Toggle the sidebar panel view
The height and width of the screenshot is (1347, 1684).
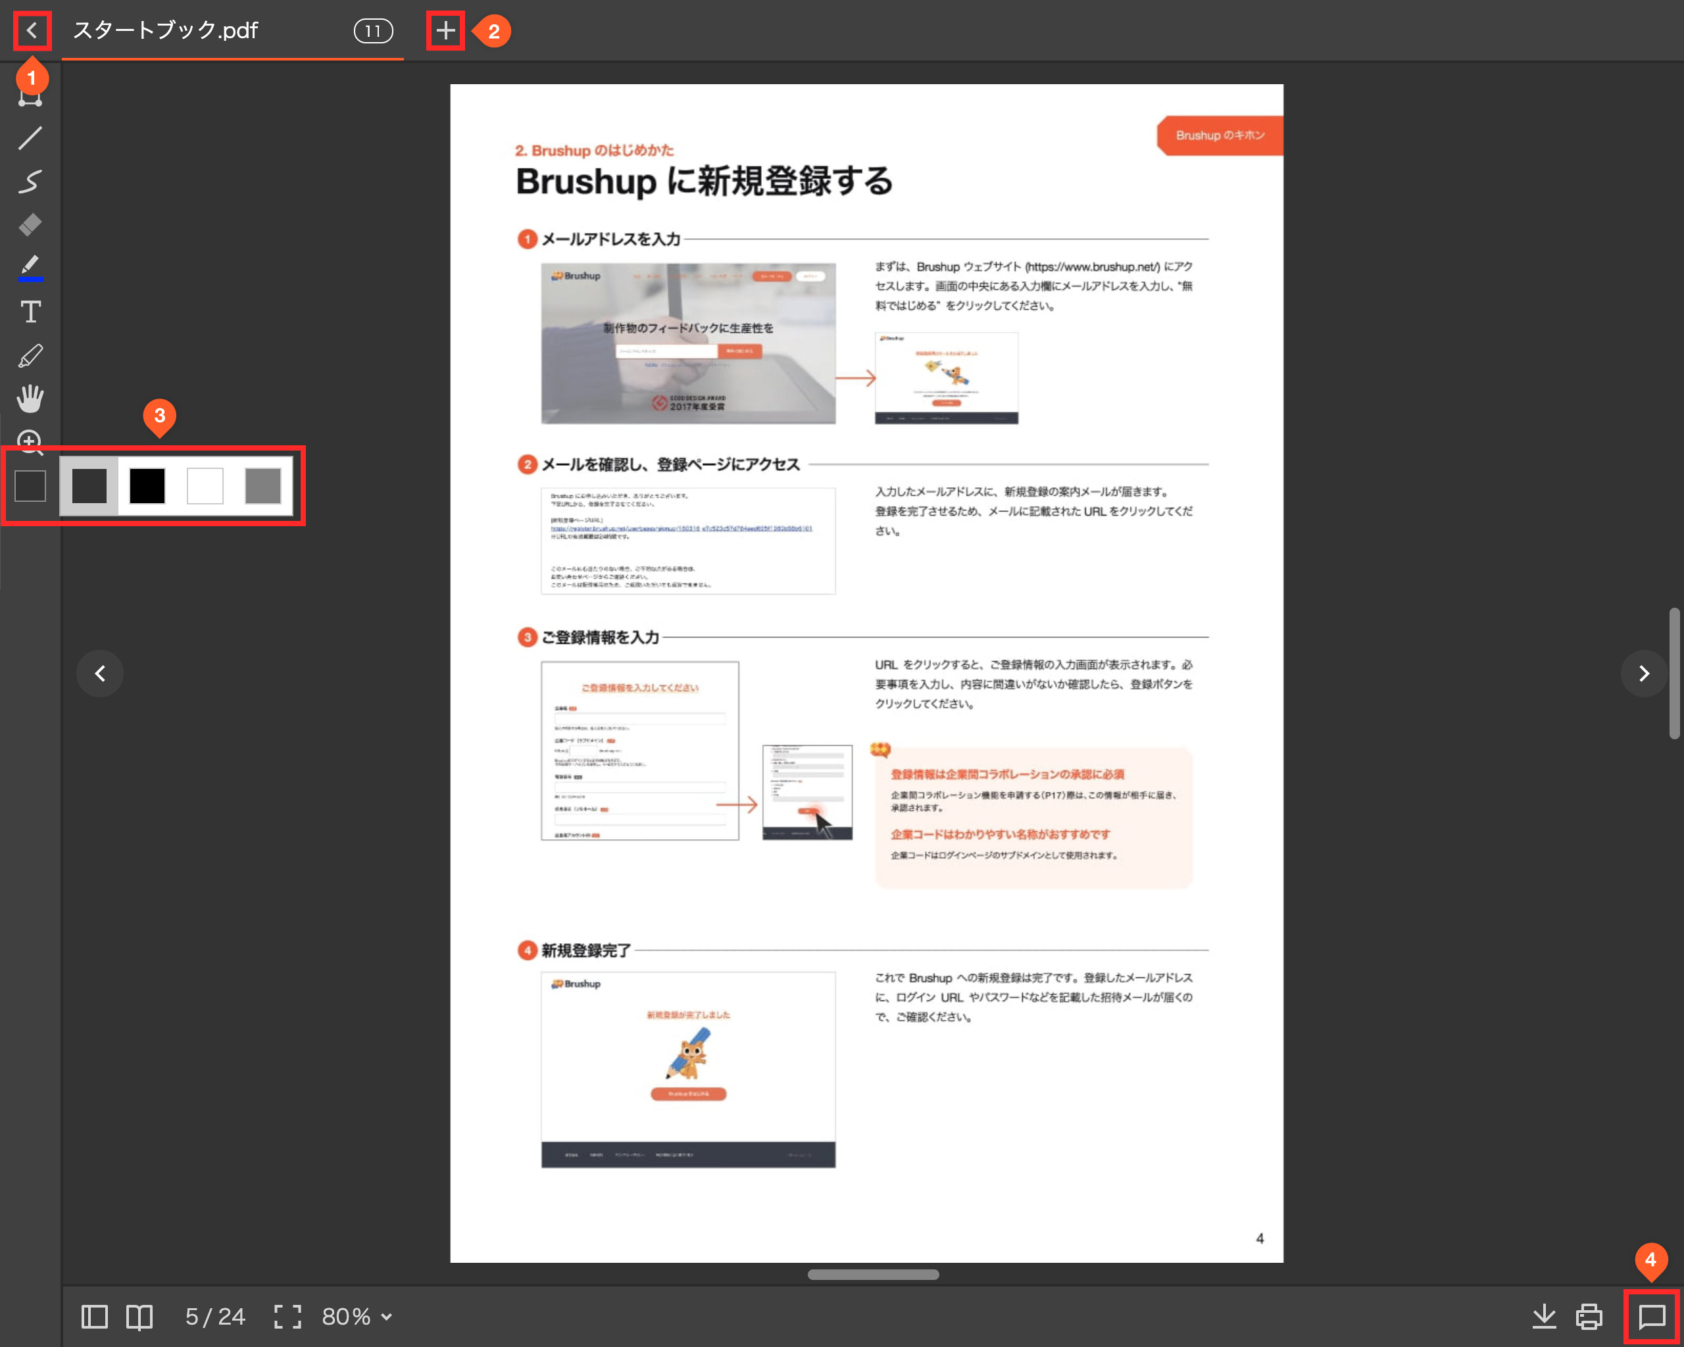pyautogui.click(x=95, y=1317)
